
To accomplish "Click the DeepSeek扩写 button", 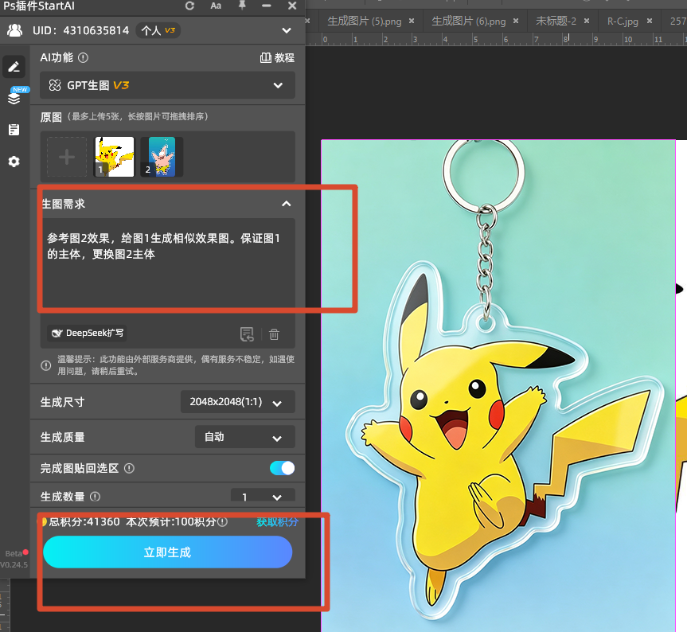I will coord(88,334).
